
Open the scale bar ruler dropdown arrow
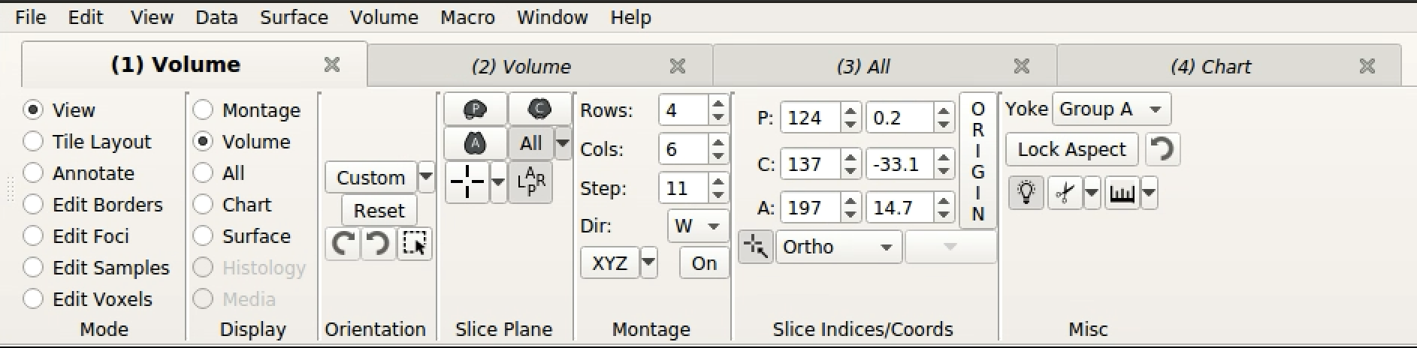[x=1149, y=193]
